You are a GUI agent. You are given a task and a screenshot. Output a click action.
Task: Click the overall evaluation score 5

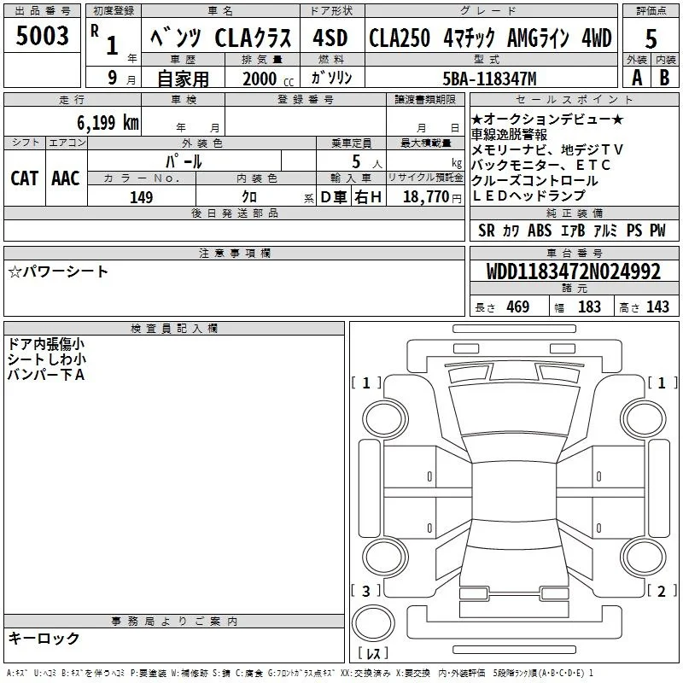pyautogui.click(x=651, y=38)
